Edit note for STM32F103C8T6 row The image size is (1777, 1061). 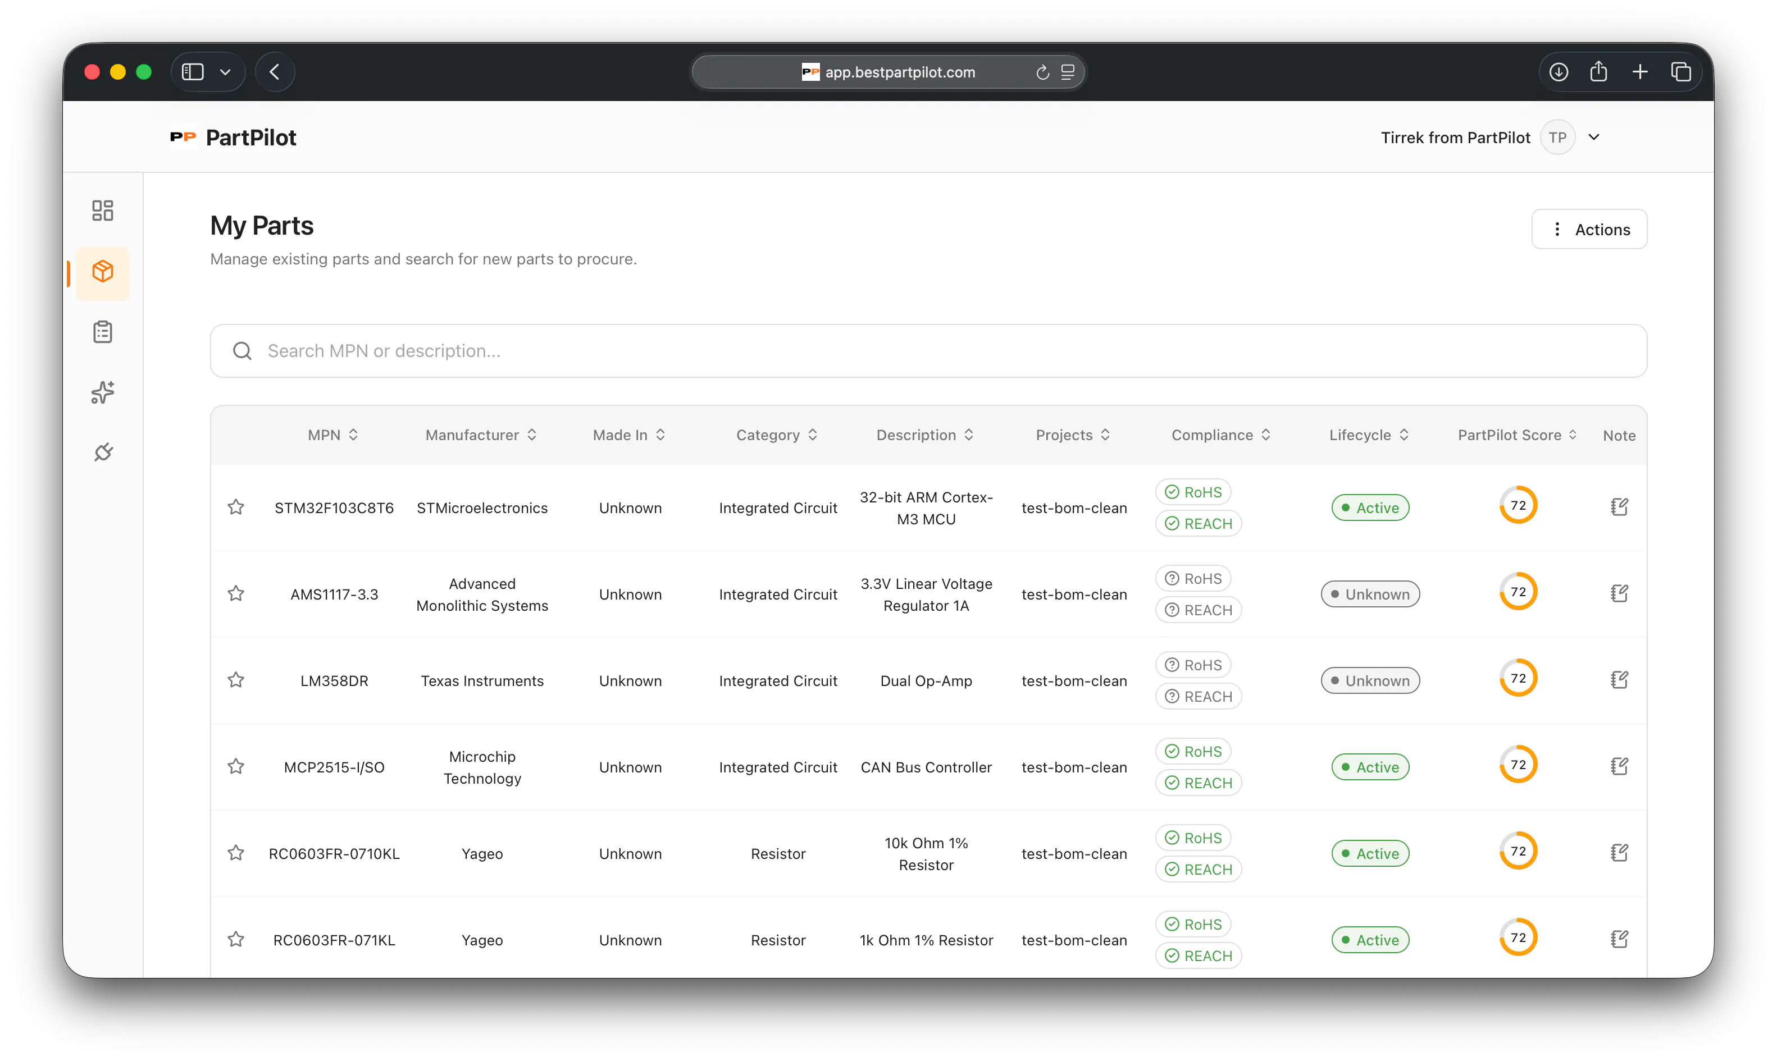pos(1619,507)
